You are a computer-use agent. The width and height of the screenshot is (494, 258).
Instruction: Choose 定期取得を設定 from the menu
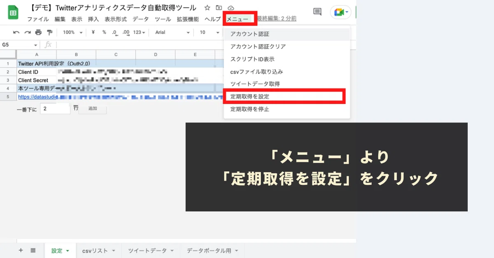tap(287, 97)
